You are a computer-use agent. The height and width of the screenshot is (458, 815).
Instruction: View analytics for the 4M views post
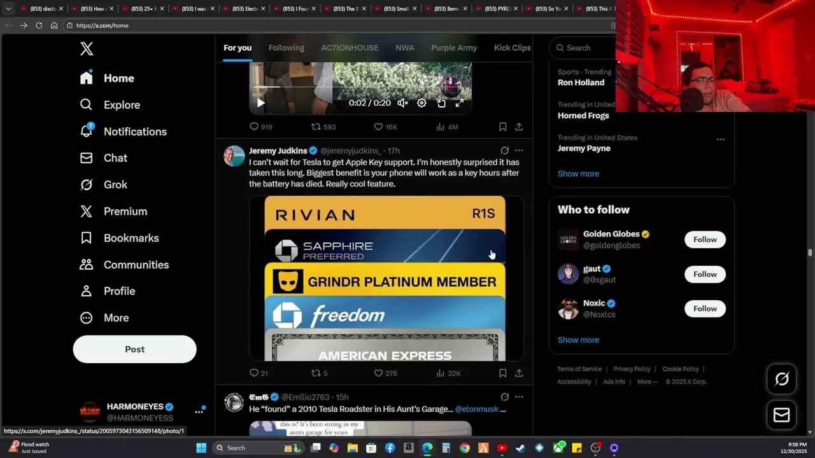446,127
